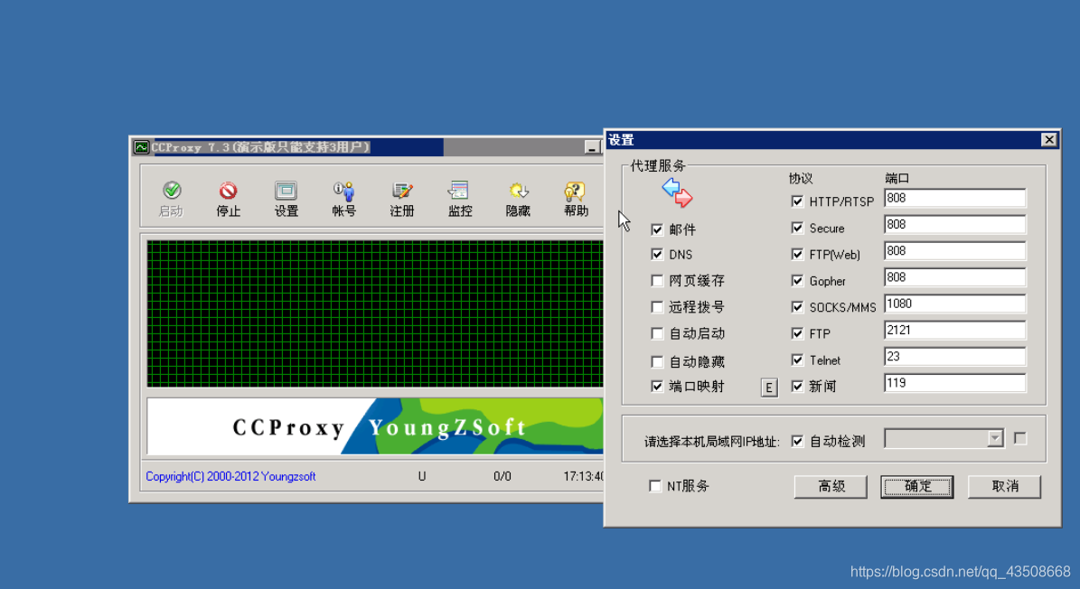The height and width of the screenshot is (589, 1080).
Task: Click the FTP port field showing 2121
Action: coord(954,331)
